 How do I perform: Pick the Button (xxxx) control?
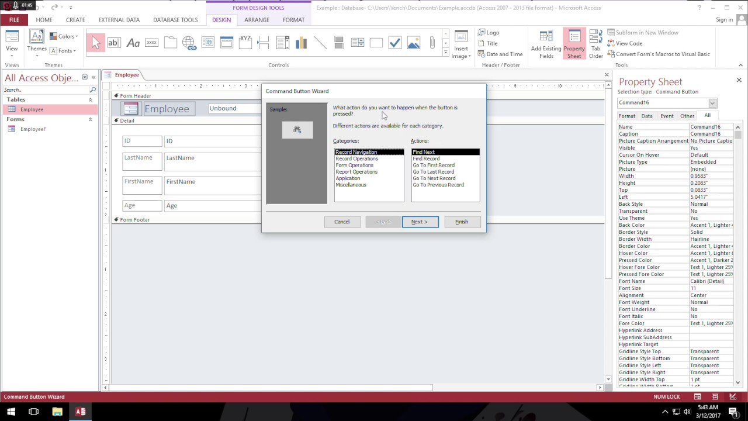(151, 43)
